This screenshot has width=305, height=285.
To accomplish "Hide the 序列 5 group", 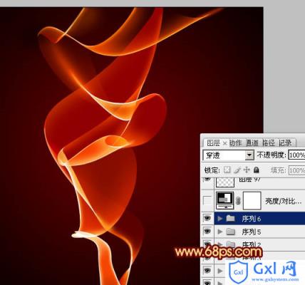I will click(x=207, y=231).
